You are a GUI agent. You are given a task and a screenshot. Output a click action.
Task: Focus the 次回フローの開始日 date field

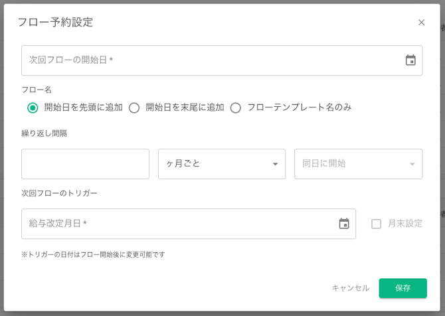tap(206, 60)
